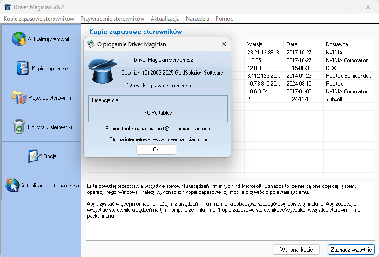Click the Driver Magician hat icon in title bar
This screenshot has height=257, width=379.
(7, 7)
